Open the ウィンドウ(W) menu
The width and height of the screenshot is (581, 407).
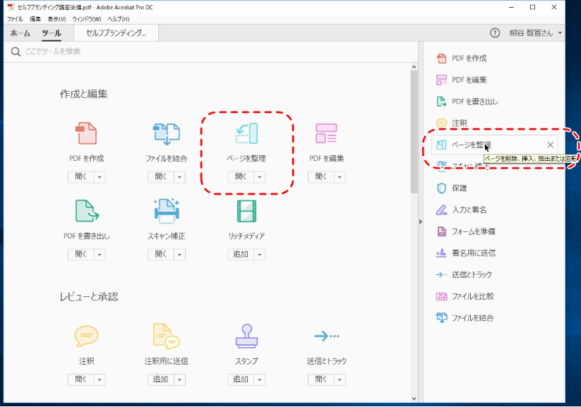coord(86,19)
